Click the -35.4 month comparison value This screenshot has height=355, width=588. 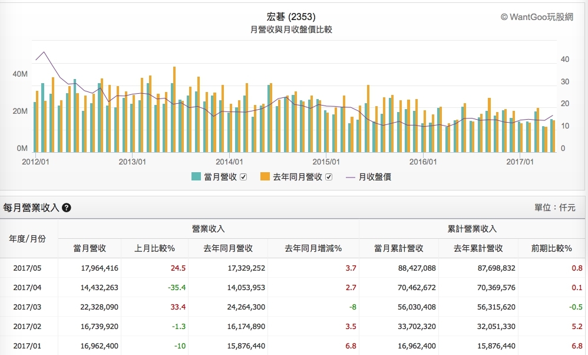[x=177, y=287]
